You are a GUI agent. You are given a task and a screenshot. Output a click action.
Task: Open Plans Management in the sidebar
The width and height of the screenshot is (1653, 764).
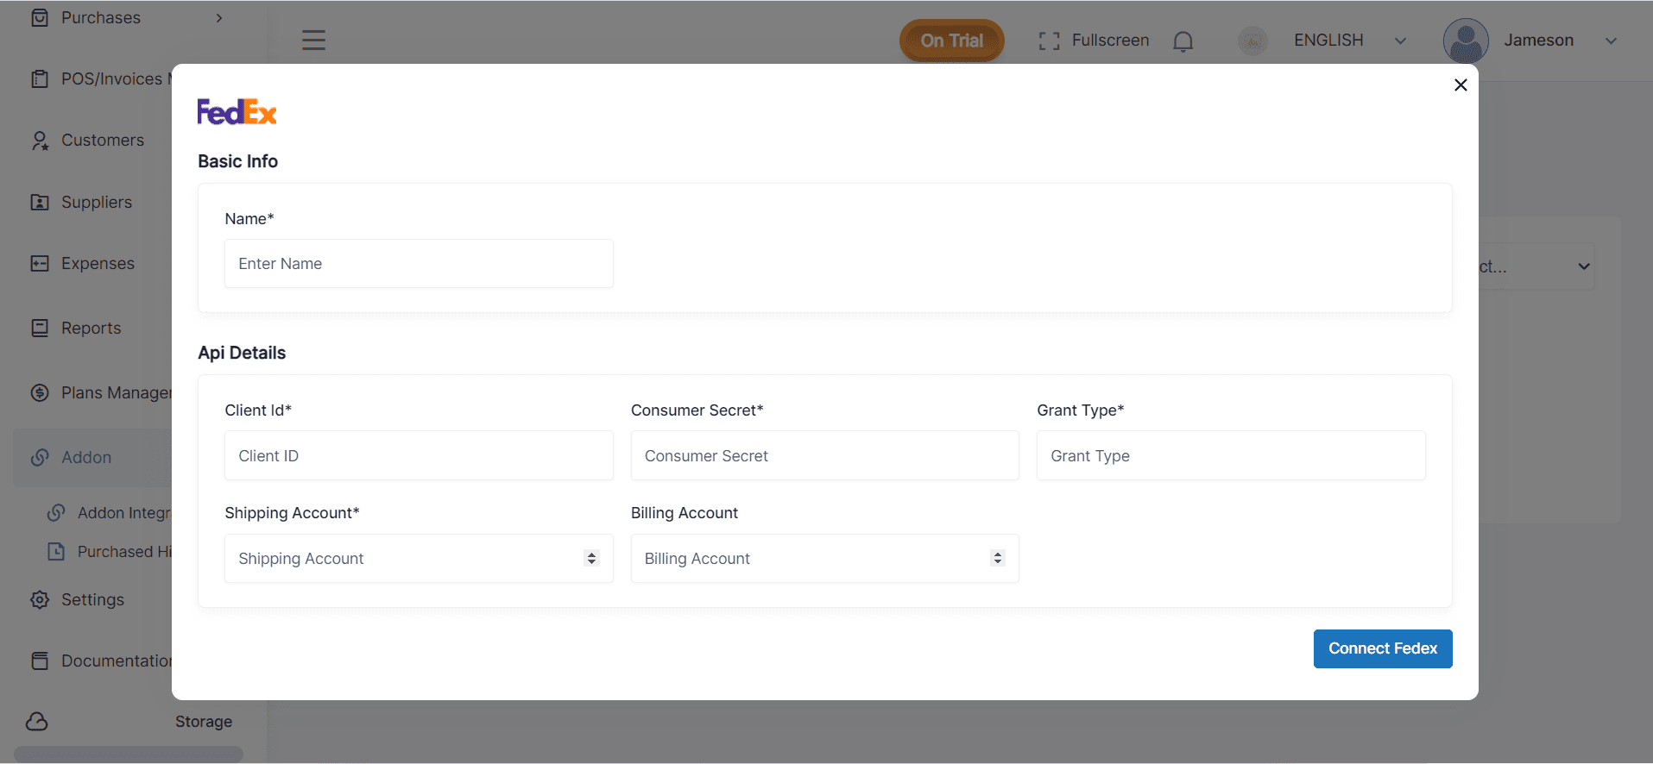(x=117, y=393)
